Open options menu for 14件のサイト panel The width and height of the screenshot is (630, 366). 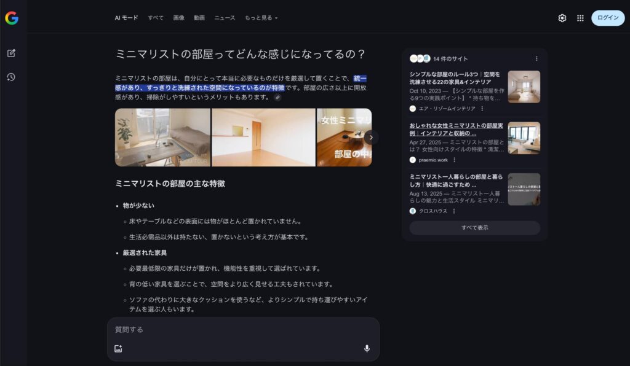[536, 59]
